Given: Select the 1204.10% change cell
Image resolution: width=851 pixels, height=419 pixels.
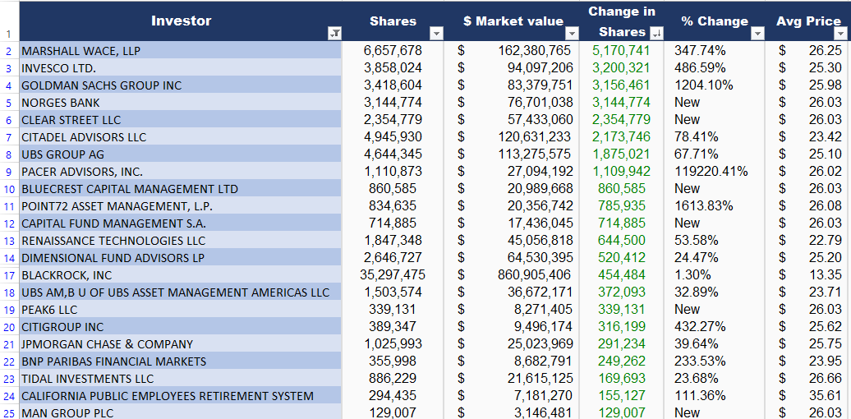Looking at the screenshot, I should (x=715, y=85).
